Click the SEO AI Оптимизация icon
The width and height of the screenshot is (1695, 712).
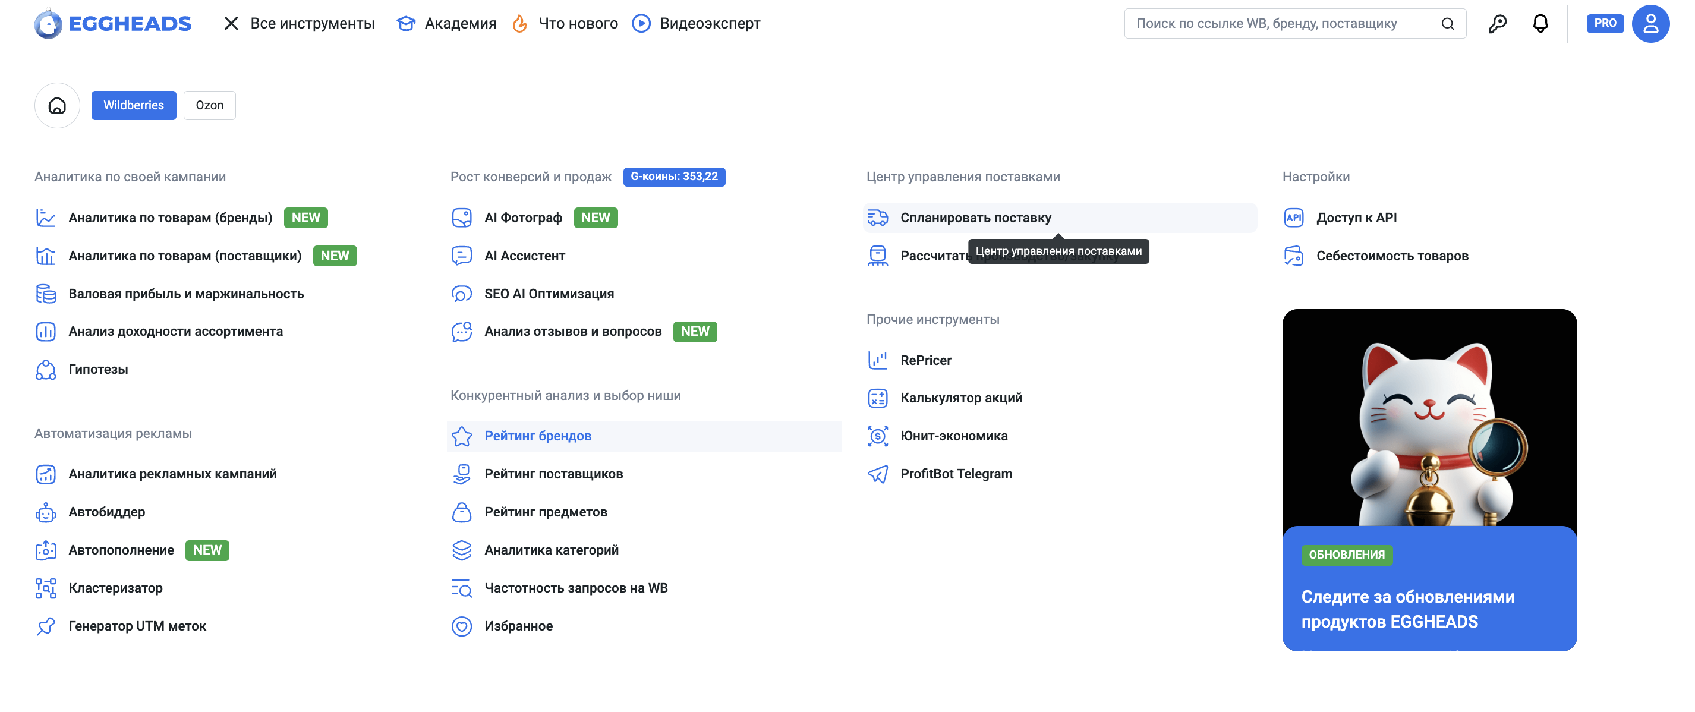(462, 294)
